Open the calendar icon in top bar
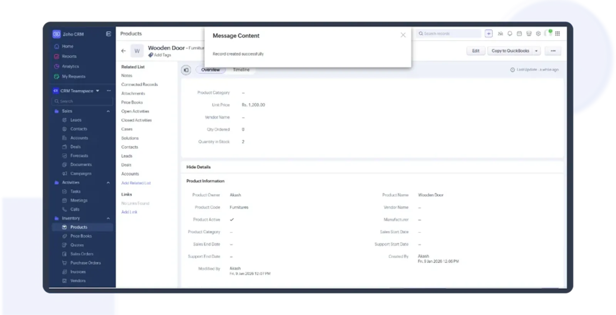Image resolution: width=616 pixels, height=315 pixels. (519, 33)
